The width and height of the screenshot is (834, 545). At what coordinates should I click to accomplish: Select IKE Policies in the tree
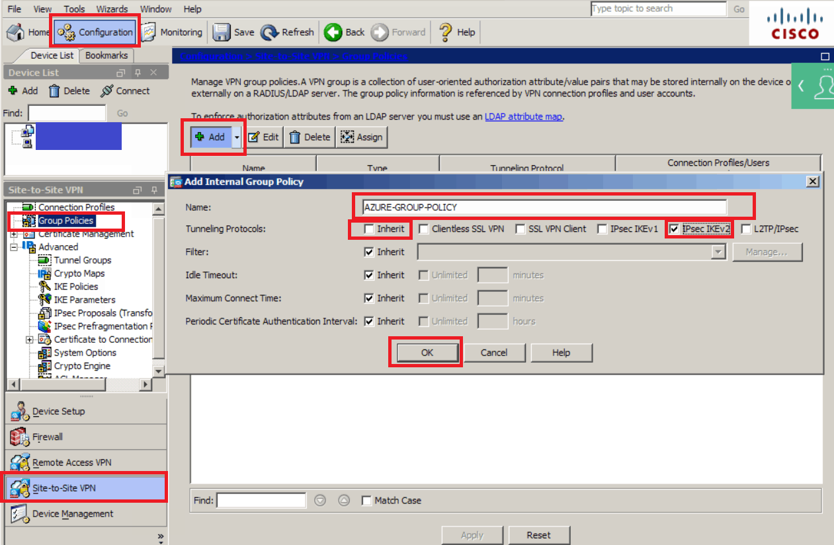pos(76,287)
